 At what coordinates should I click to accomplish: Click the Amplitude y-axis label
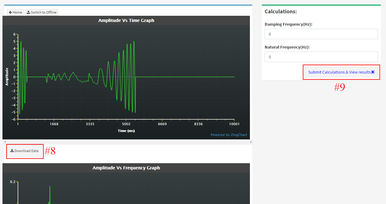[x=6, y=77]
